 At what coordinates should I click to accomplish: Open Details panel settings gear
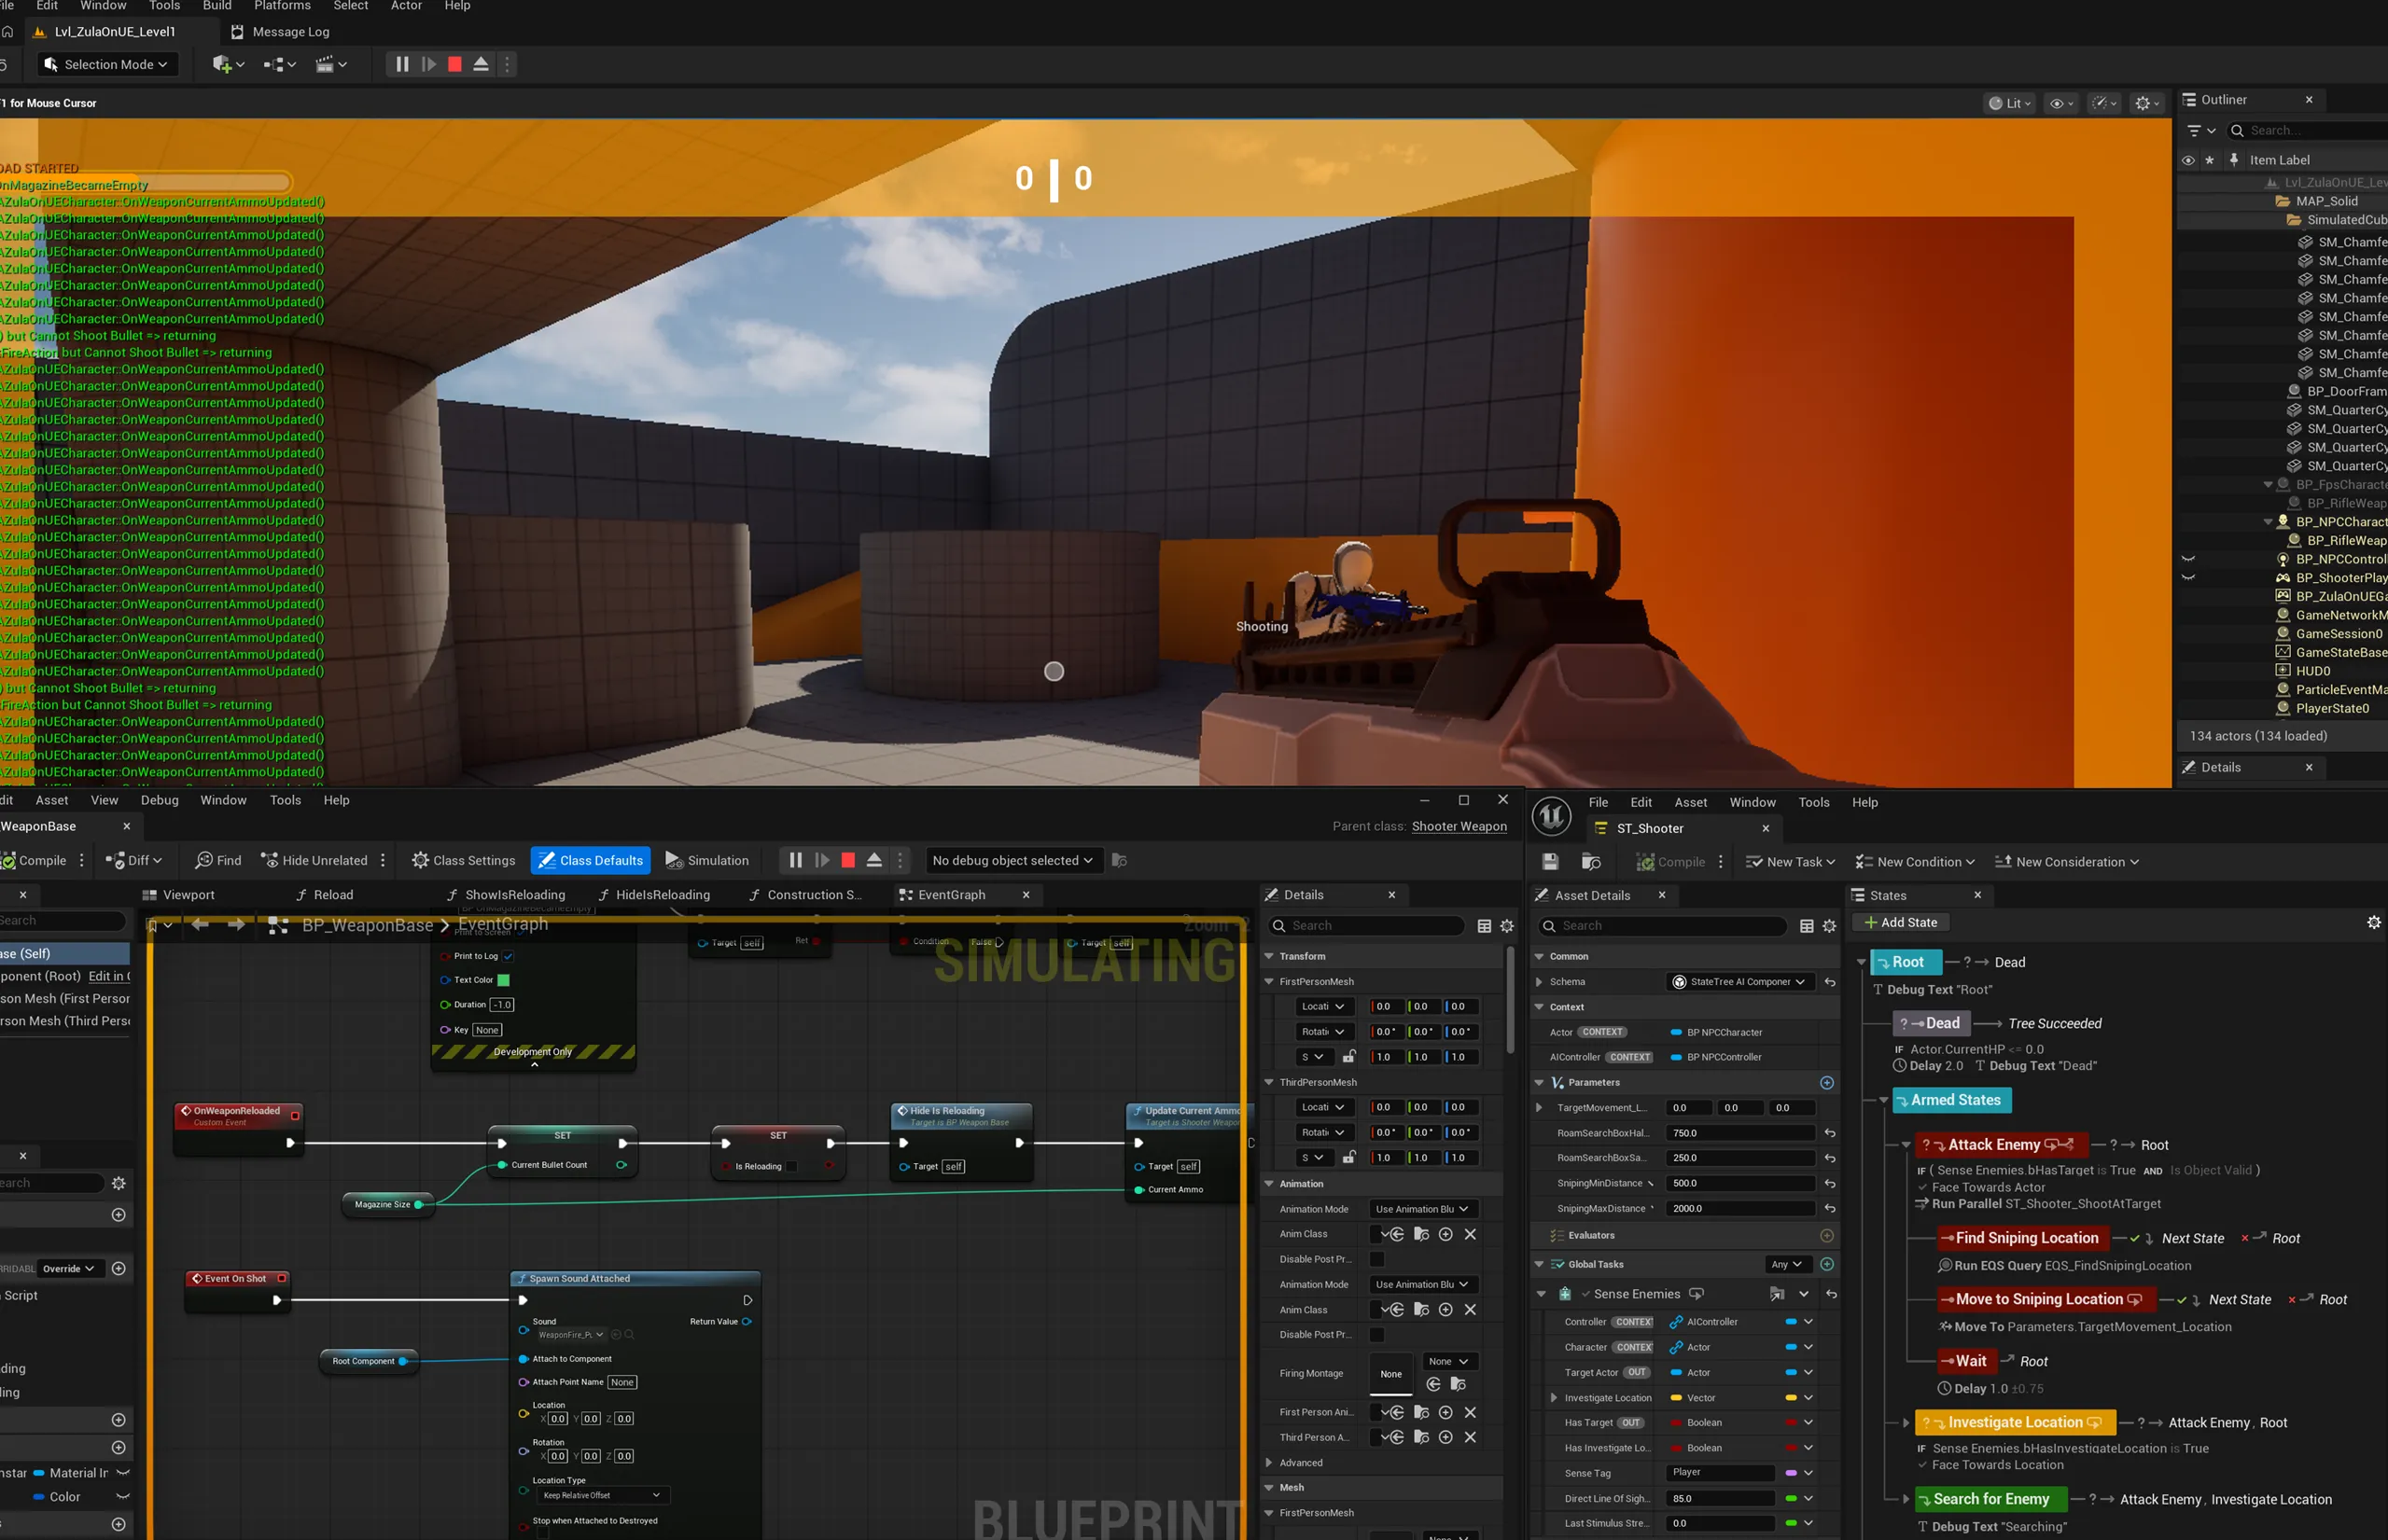click(x=1507, y=926)
